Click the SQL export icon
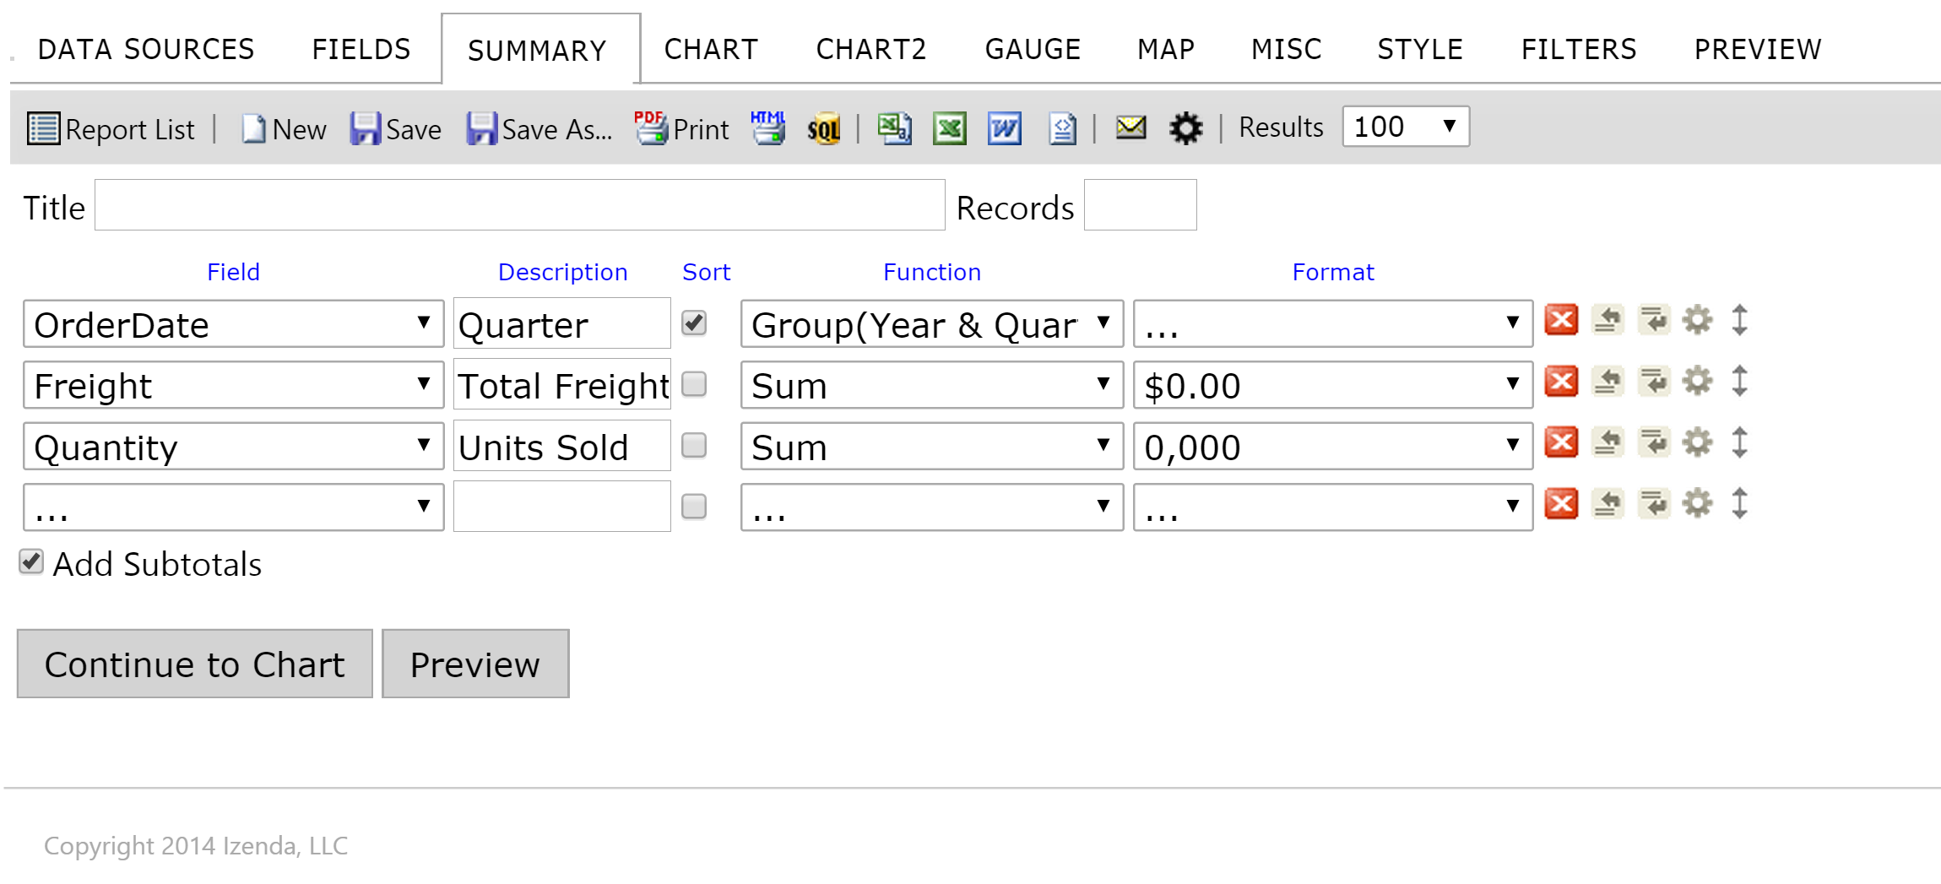This screenshot has width=1941, height=884. click(823, 128)
